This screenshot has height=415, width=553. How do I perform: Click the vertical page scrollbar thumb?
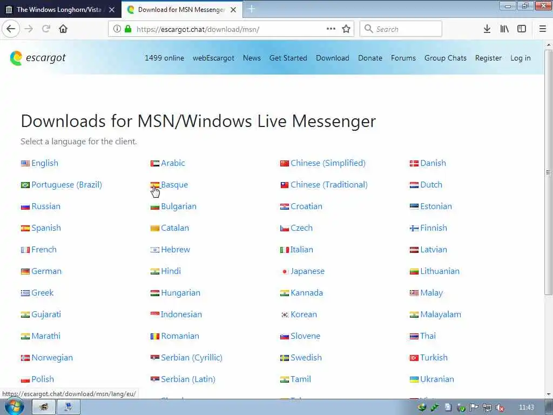548,172
